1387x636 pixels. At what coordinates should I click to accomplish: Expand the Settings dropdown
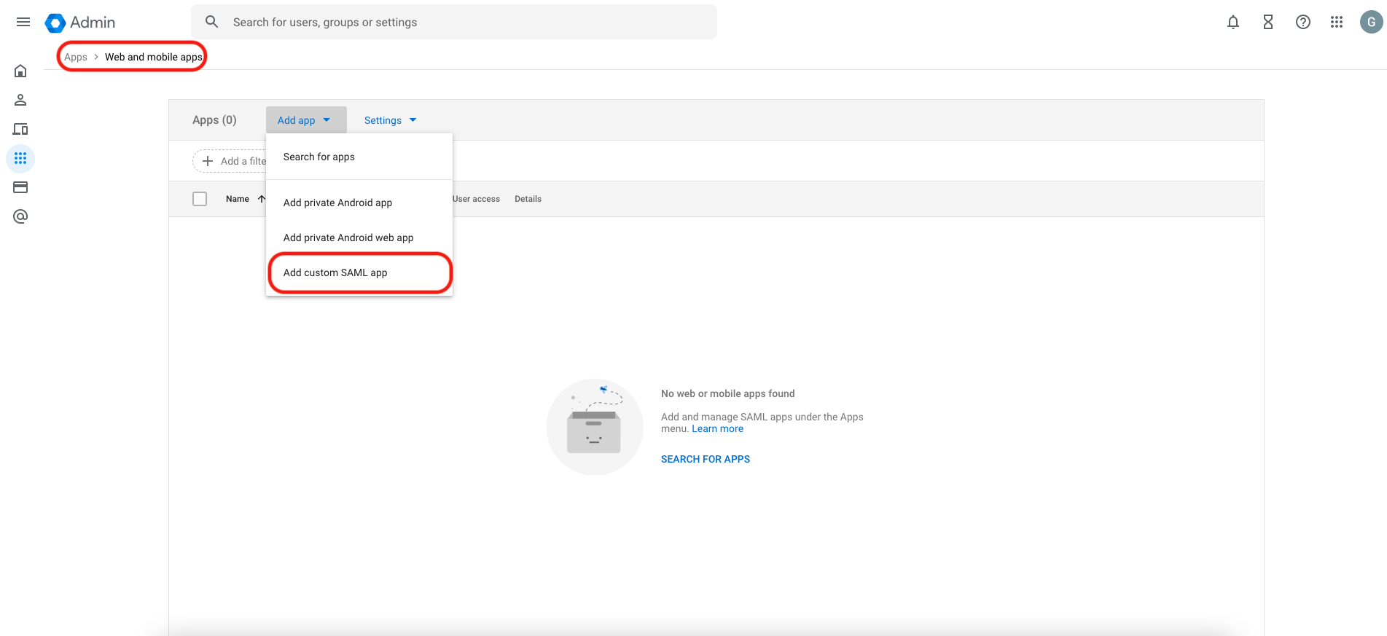click(x=390, y=120)
